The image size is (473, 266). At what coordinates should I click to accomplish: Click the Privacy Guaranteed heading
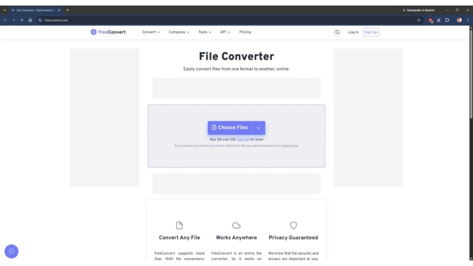[x=293, y=238]
